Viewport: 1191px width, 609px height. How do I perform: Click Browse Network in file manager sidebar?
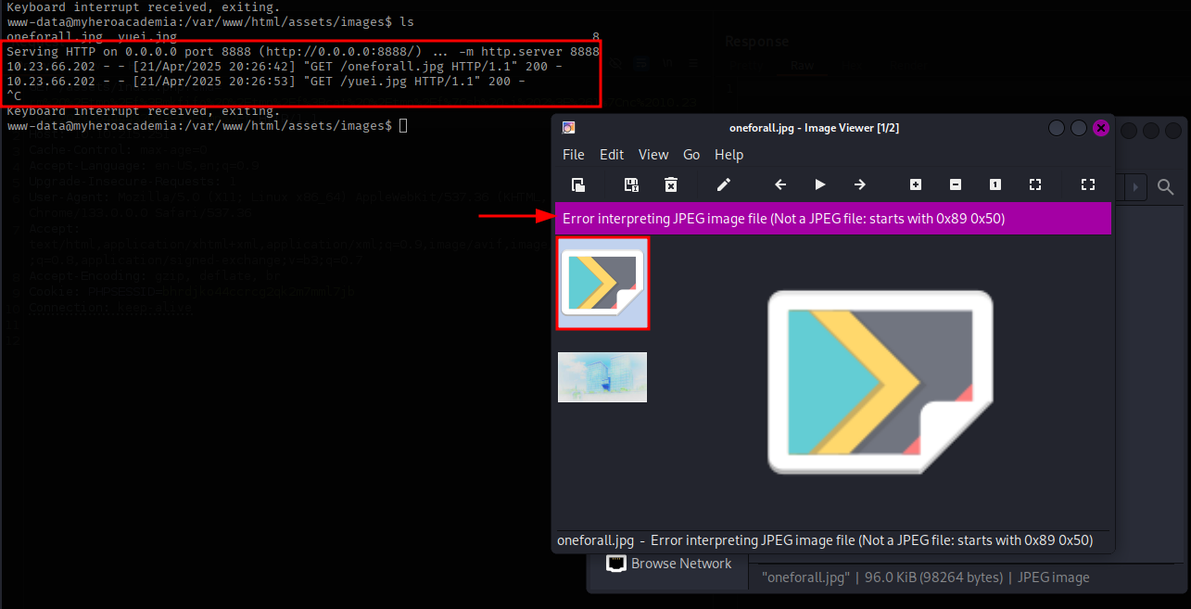pyautogui.click(x=668, y=564)
